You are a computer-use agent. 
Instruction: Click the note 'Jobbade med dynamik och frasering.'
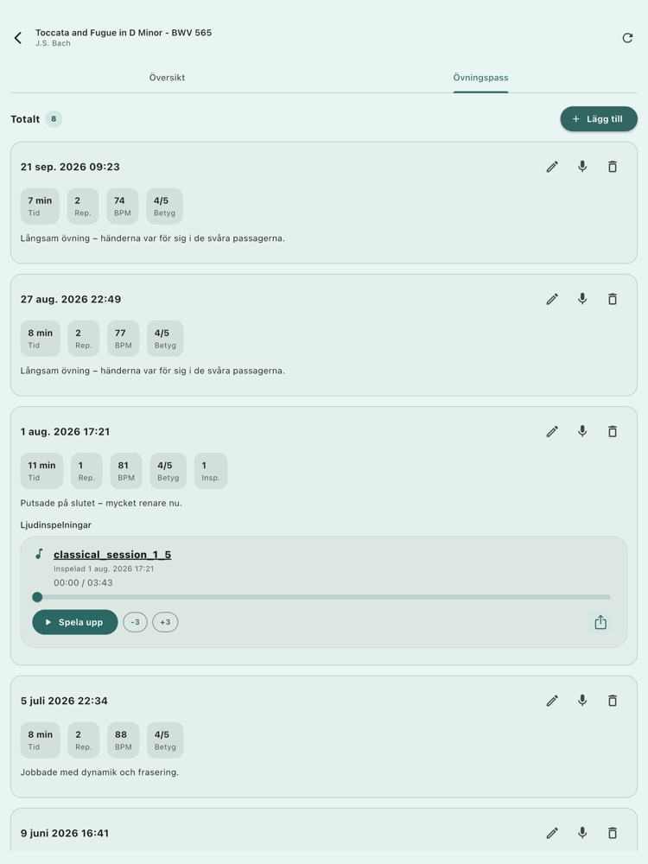pyautogui.click(x=99, y=772)
